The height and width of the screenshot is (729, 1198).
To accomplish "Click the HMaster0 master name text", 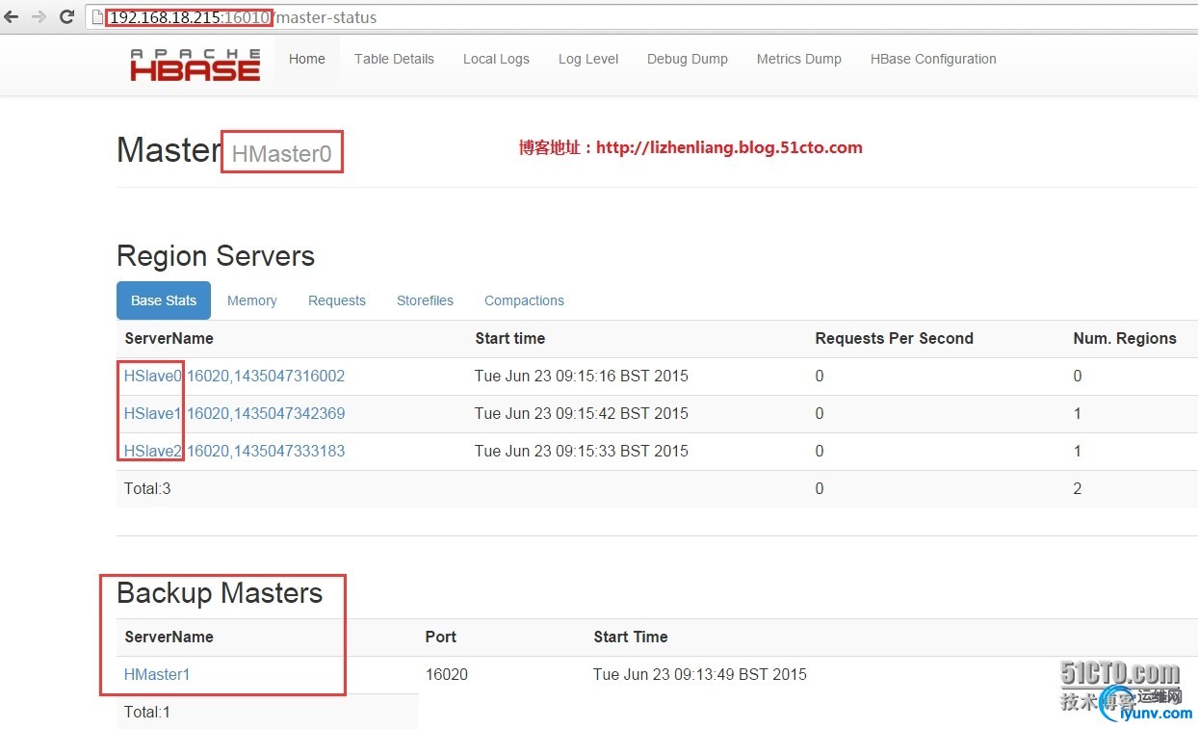I will pyautogui.click(x=281, y=153).
